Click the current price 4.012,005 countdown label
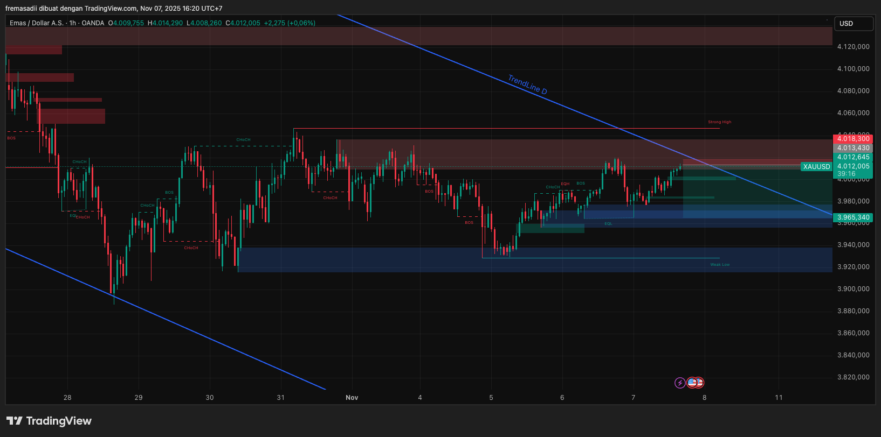Viewport: 881px width, 437px height. tap(853, 170)
